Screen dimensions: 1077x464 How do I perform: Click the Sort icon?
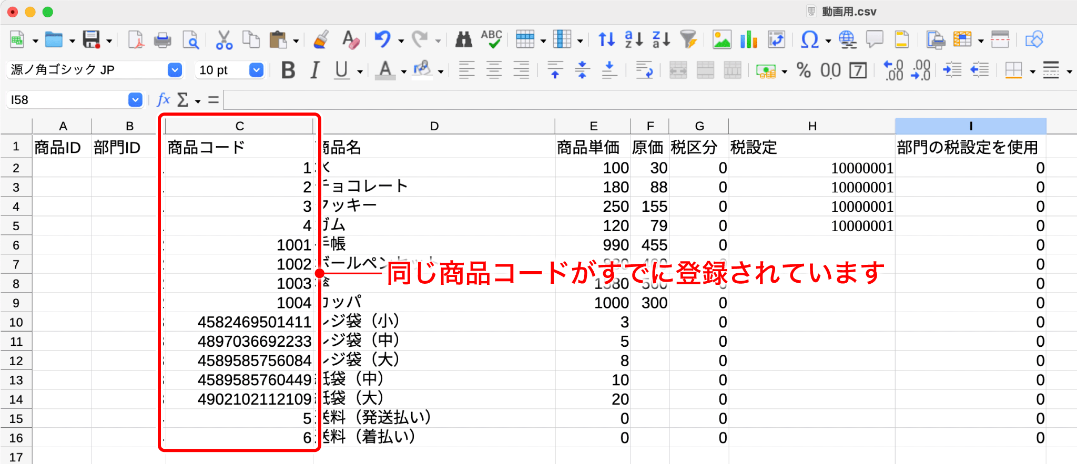607,39
